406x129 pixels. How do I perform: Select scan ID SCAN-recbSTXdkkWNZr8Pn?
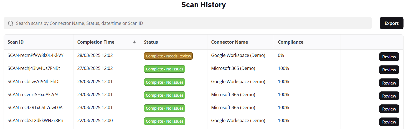(35, 120)
